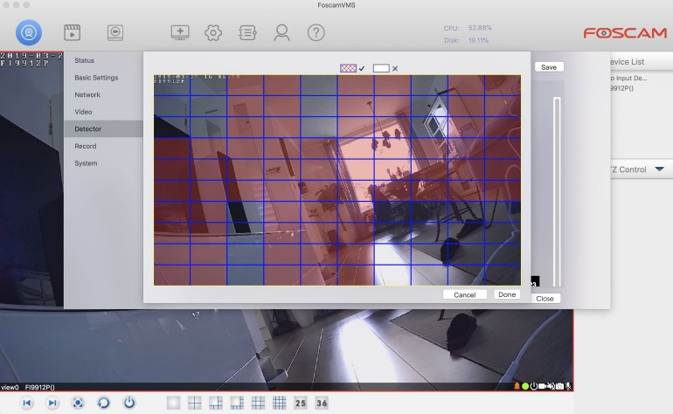The width and height of the screenshot is (673, 414).
Task: Switch to 25-view layout
Action: coord(300,403)
